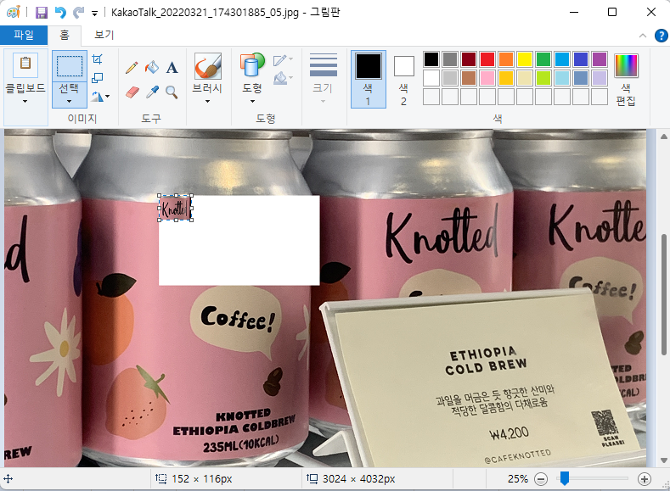Pick the pink color swatch

point(487,78)
